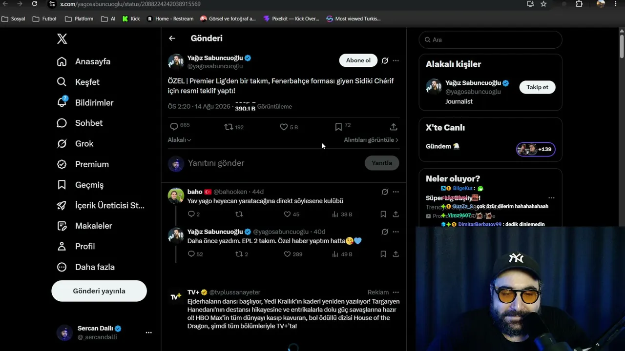The image size is (625, 351).
Task: Click the Gönderi yayınla button
Action: click(99, 291)
